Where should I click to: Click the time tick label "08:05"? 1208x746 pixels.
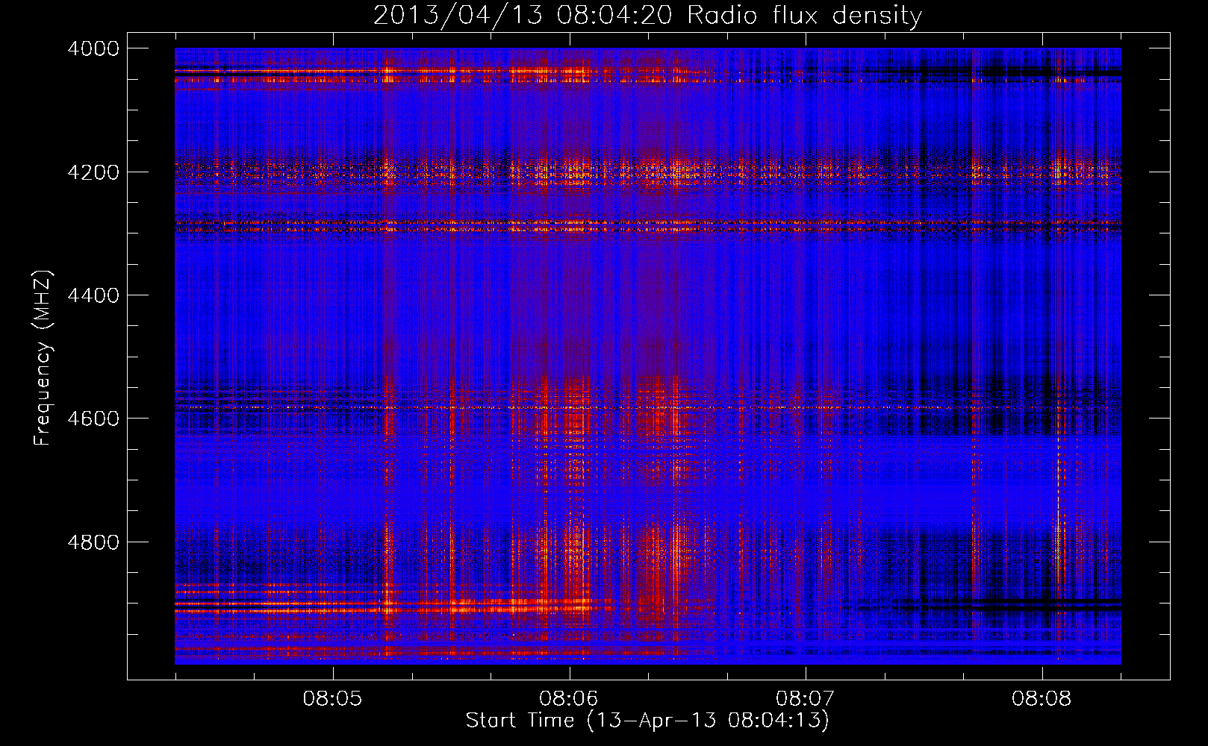[x=332, y=698]
